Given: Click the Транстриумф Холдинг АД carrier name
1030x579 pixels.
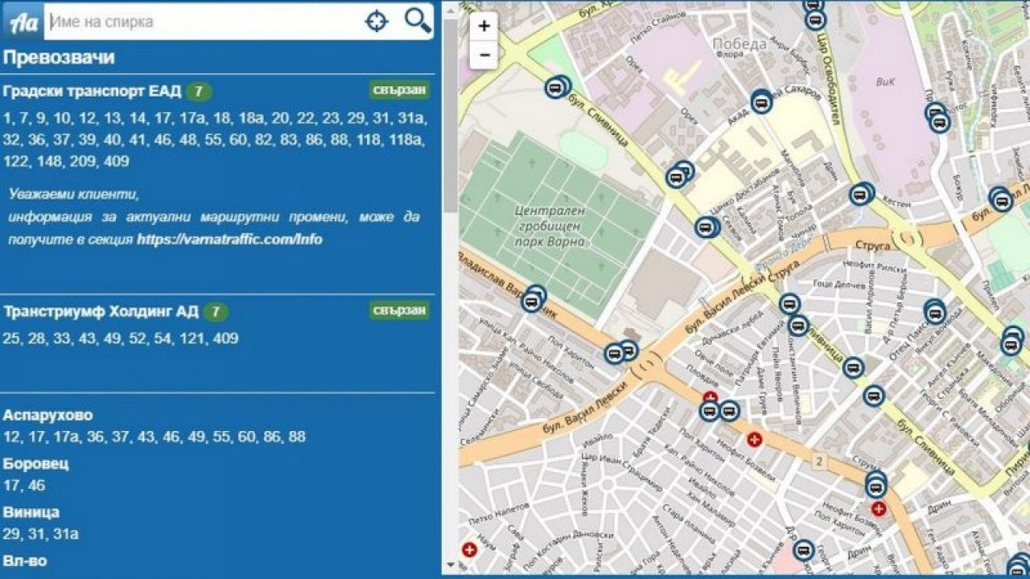Looking at the screenshot, I should click(101, 311).
